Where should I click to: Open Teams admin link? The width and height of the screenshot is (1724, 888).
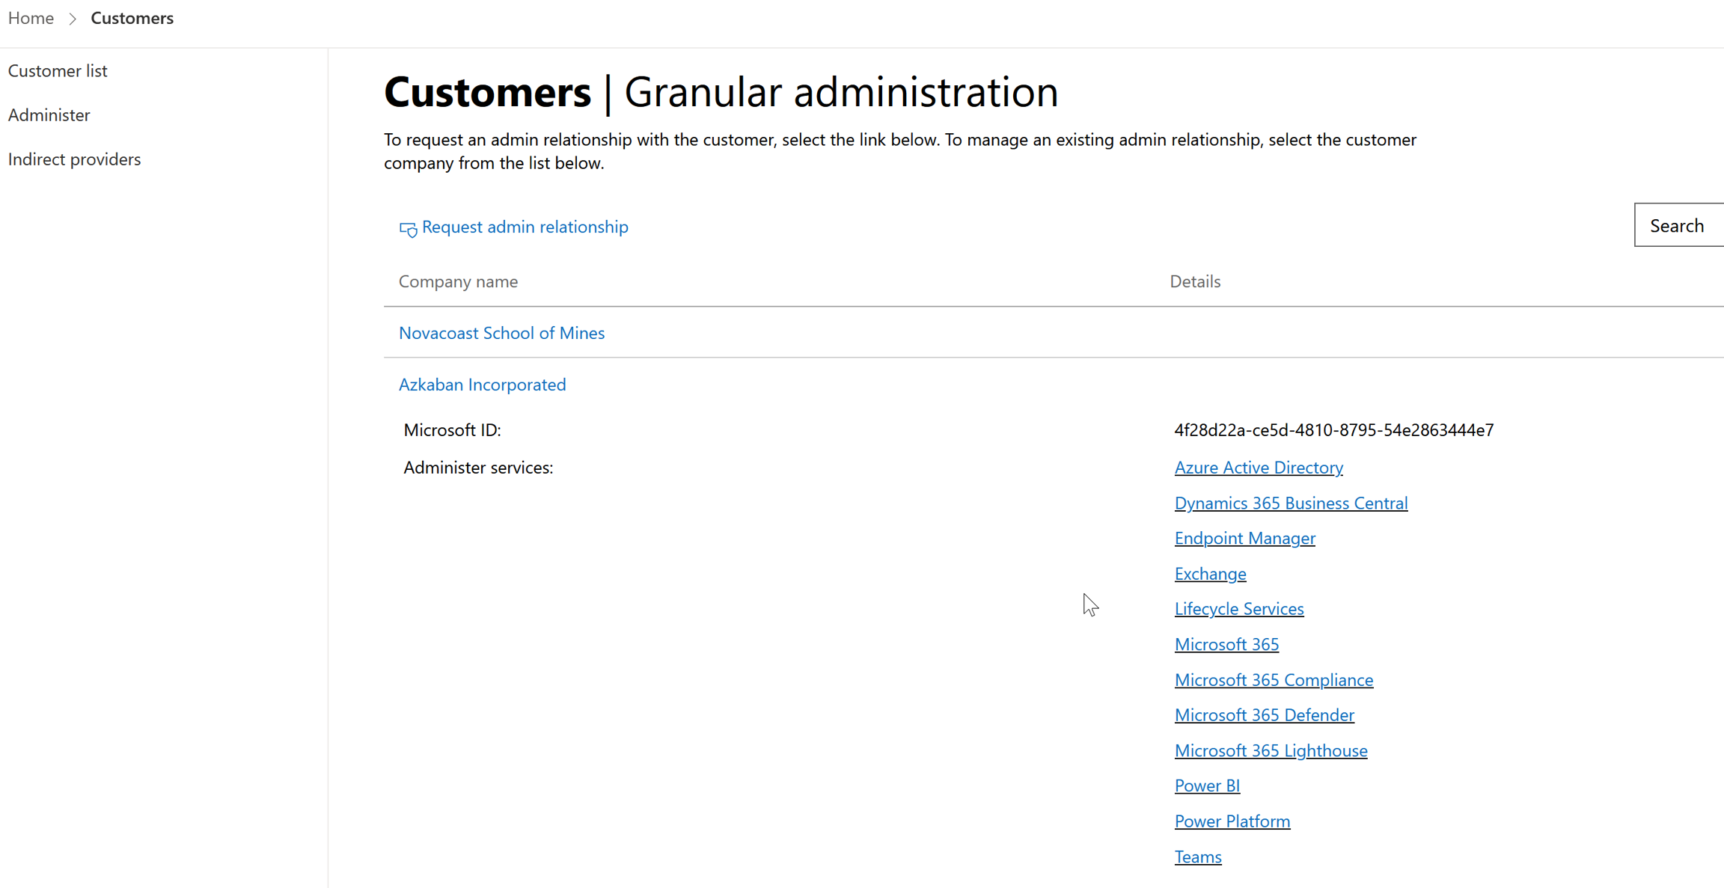pyautogui.click(x=1197, y=857)
